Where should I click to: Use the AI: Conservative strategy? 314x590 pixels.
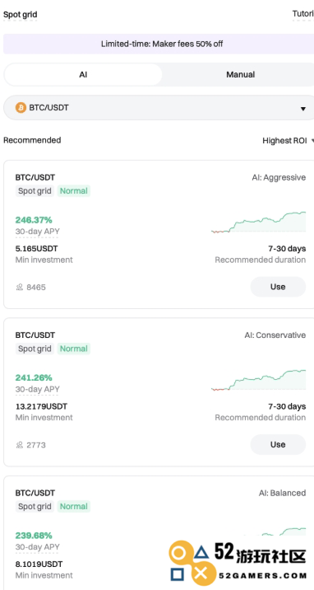click(278, 444)
